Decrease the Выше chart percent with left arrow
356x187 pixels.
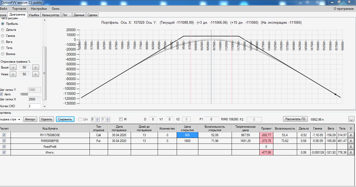coord(13,68)
